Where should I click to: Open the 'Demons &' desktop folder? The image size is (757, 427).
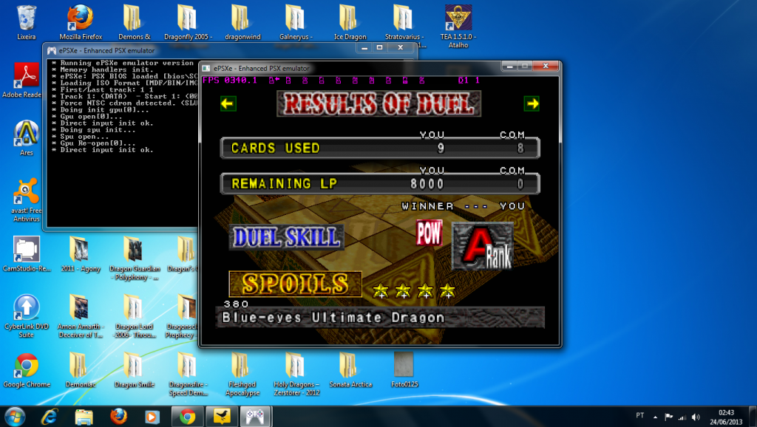(135, 23)
